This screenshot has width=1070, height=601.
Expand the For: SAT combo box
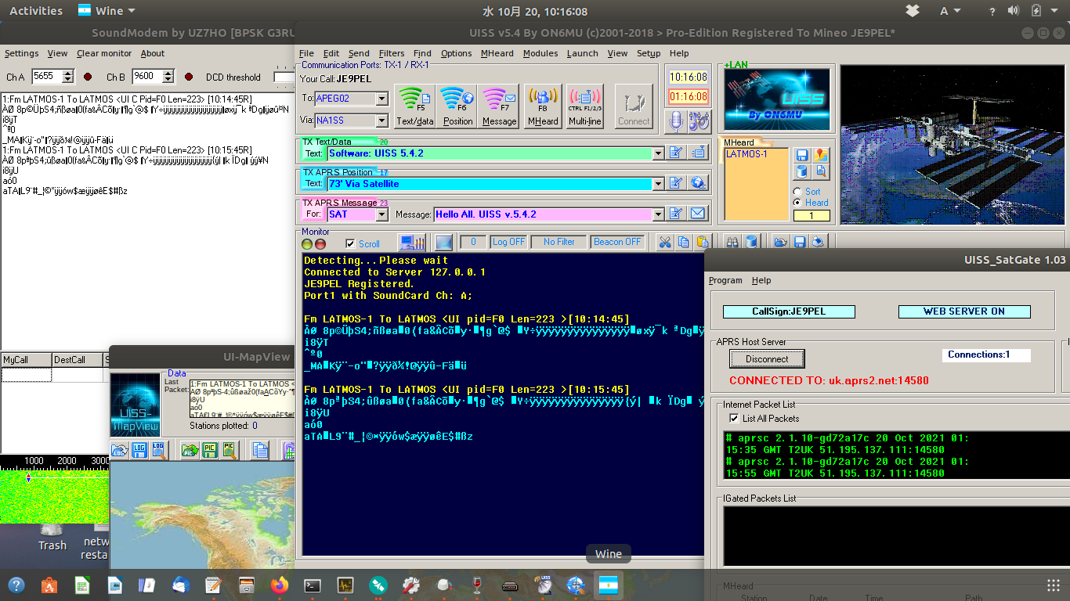[x=381, y=214]
